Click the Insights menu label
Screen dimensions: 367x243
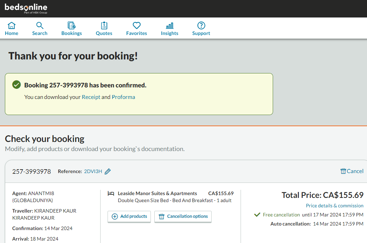point(170,33)
